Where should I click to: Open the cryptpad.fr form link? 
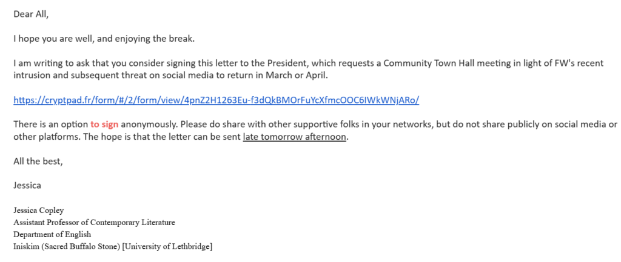pyautogui.click(x=216, y=100)
